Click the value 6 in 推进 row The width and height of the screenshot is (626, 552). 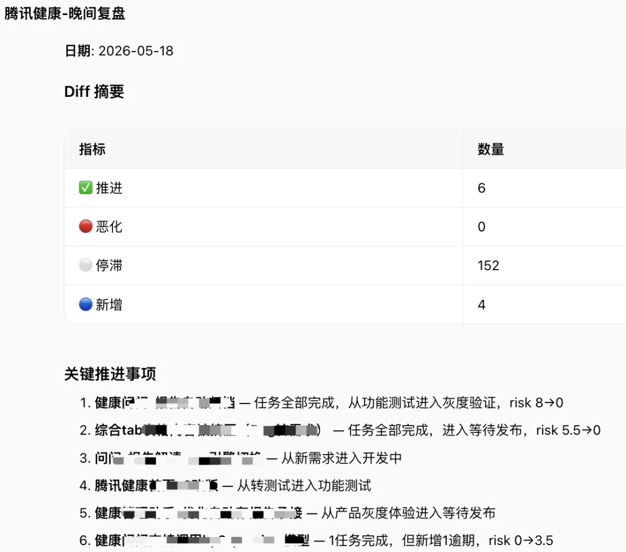(482, 188)
